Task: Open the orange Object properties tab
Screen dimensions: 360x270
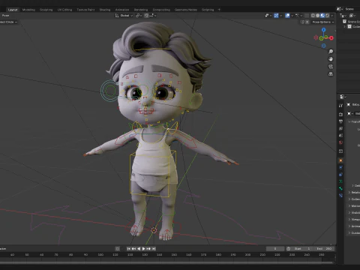Action: tap(340, 160)
